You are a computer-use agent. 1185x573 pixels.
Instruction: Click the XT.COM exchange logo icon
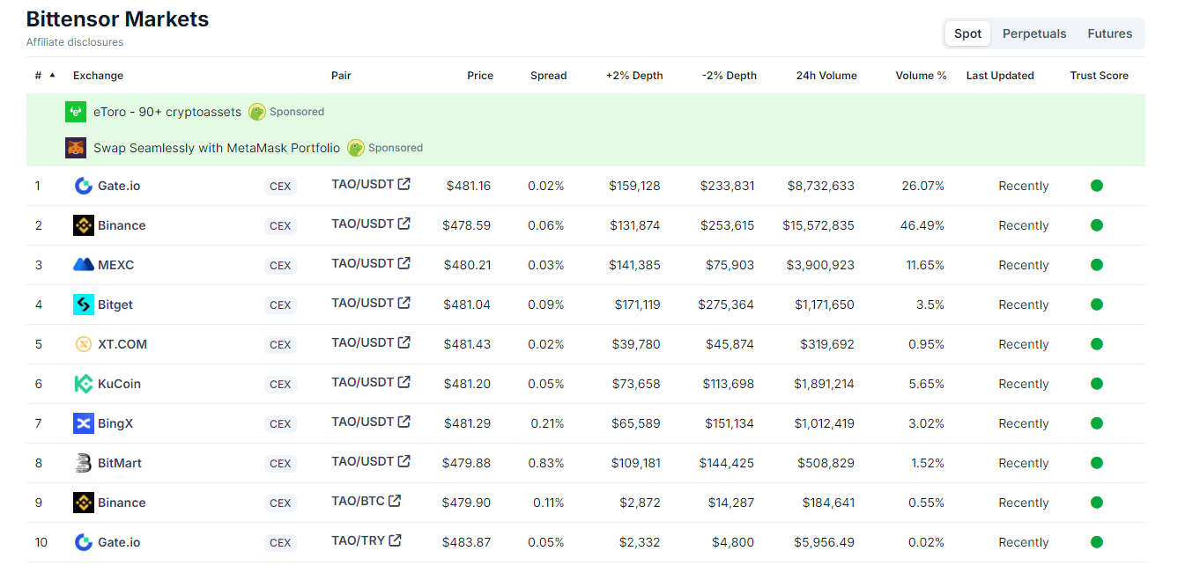click(84, 344)
